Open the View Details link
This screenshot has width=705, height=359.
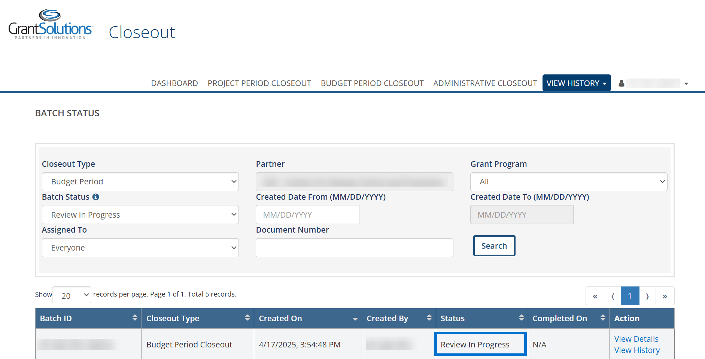point(636,339)
